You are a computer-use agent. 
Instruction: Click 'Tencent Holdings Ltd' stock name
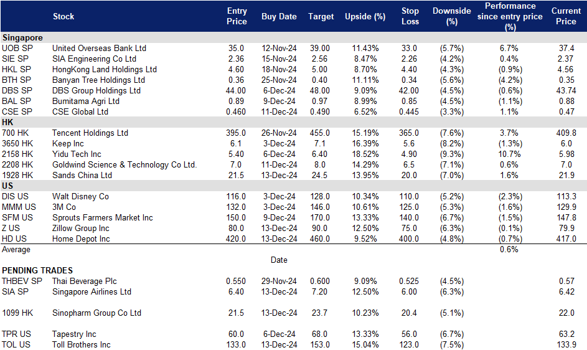(90, 133)
